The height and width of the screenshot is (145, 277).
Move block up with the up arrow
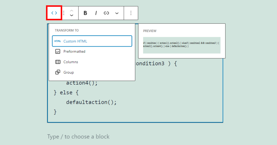72,10
